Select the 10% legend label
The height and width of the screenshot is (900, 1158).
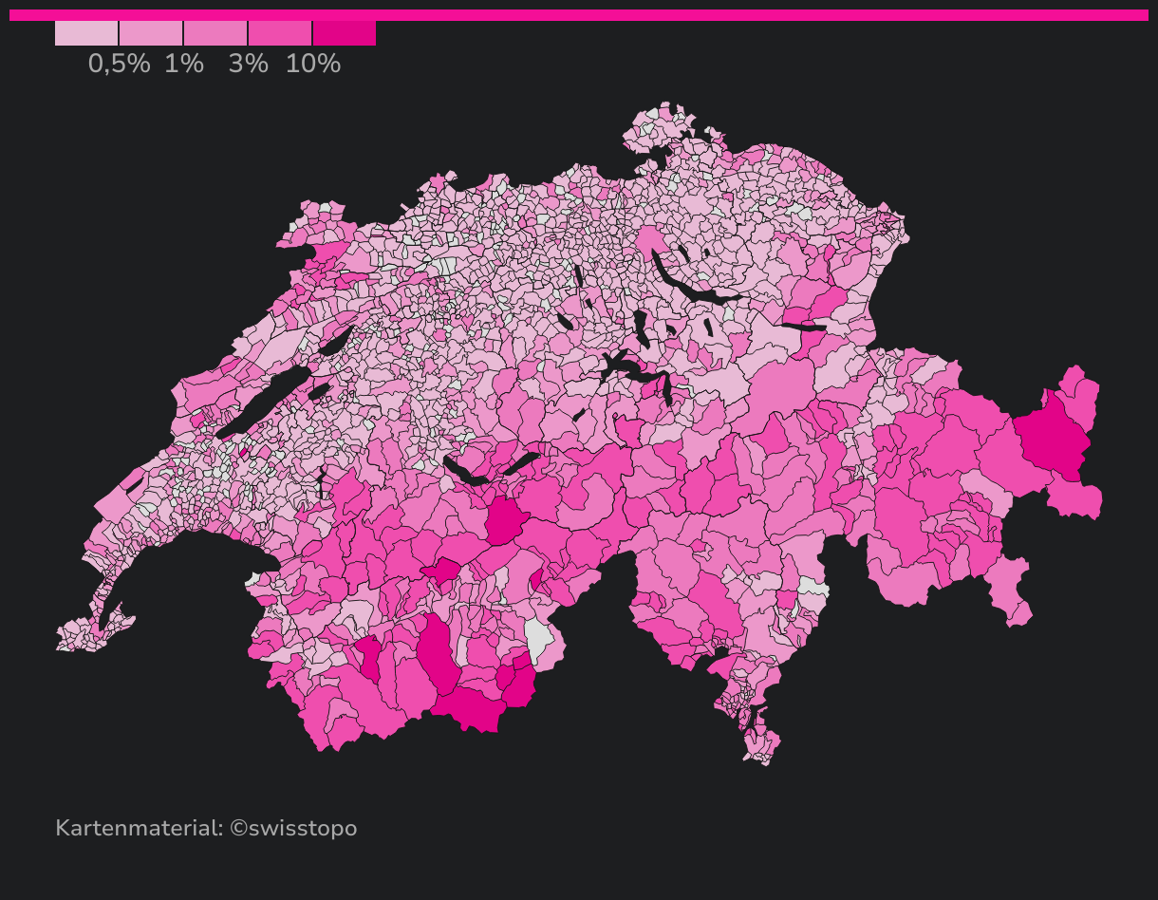pos(312,64)
